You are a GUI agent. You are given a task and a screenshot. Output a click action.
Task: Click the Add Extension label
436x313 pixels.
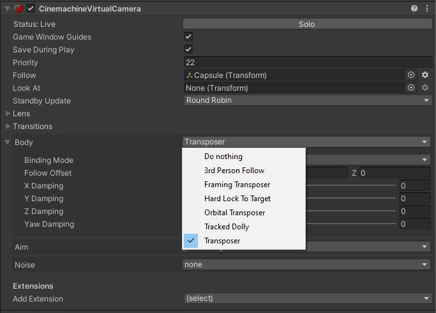point(38,299)
